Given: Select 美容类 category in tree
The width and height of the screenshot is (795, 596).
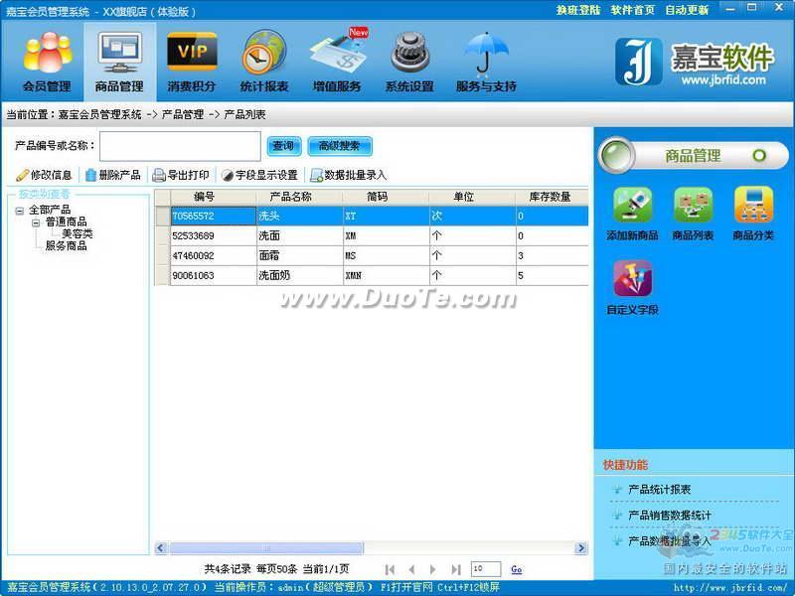Looking at the screenshot, I should pyautogui.click(x=78, y=233).
